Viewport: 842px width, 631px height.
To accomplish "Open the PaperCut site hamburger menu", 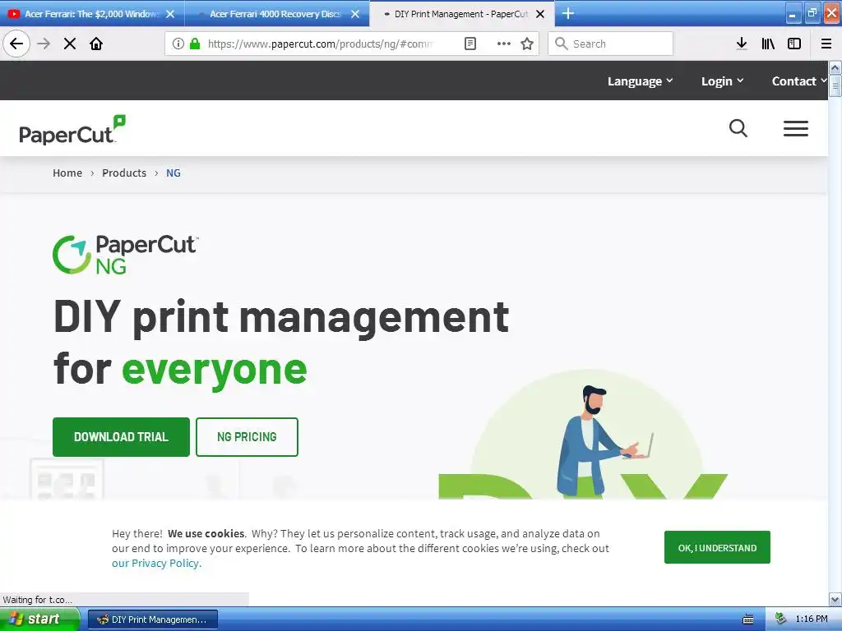I will 796,128.
